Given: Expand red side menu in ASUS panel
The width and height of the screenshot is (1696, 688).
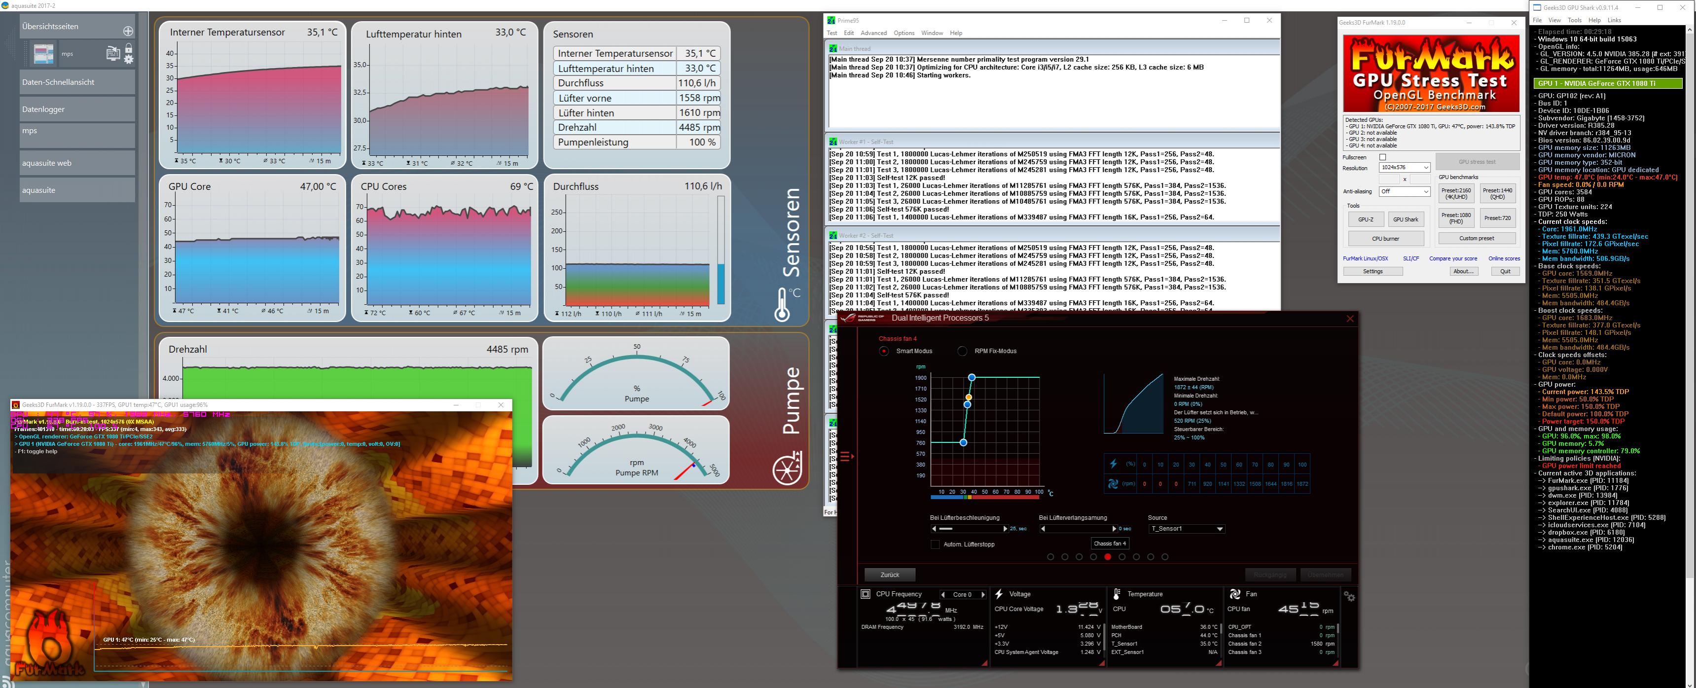Looking at the screenshot, I should [847, 456].
